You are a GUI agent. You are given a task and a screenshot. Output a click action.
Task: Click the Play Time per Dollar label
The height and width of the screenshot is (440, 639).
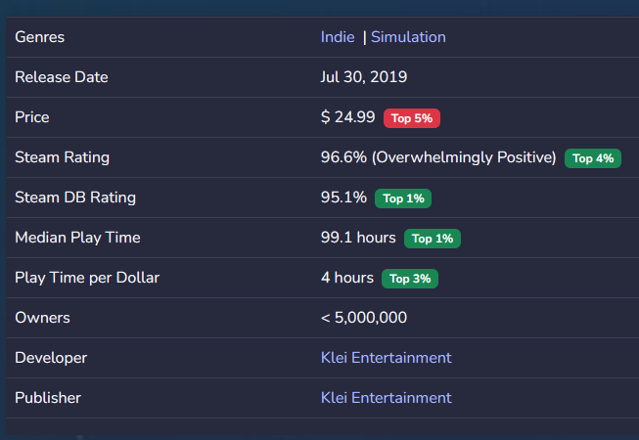[87, 278]
